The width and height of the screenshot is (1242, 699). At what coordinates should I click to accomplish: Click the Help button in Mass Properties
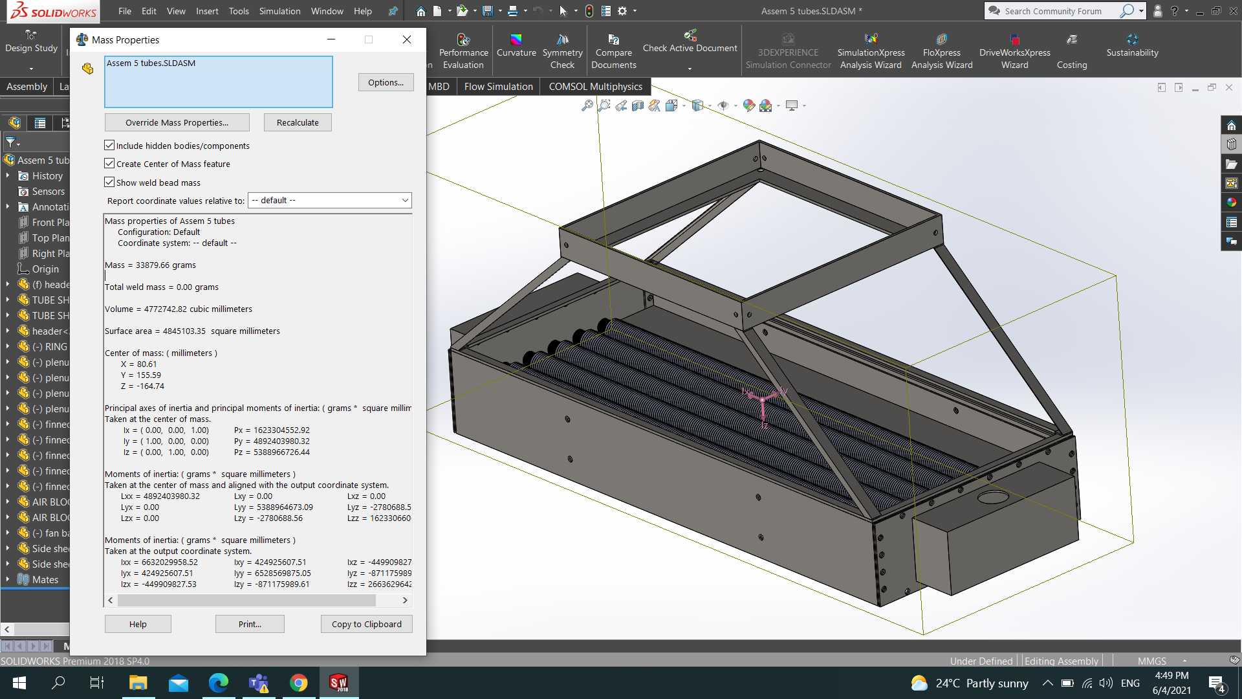138,624
